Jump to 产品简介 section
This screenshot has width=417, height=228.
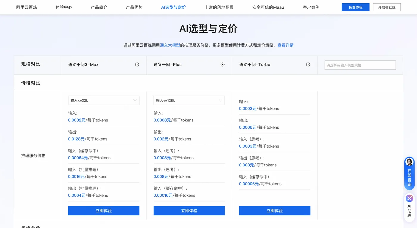coord(99,7)
